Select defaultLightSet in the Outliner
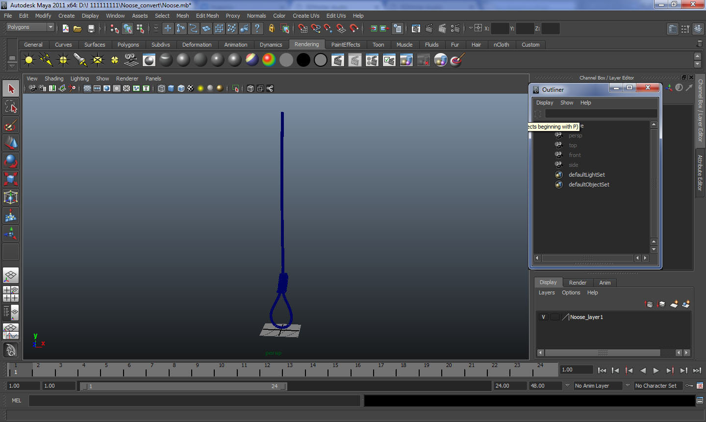Image resolution: width=706 pixels, height=422 pixels. click(x=587, y=175)
